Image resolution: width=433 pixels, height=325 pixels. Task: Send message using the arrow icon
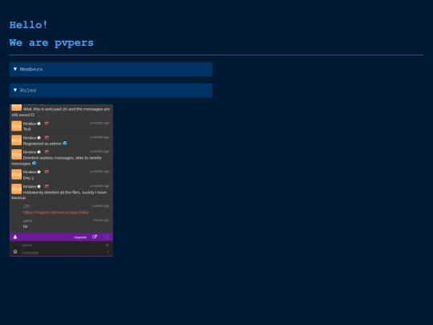pyautogui.click(x=108, y=252)
